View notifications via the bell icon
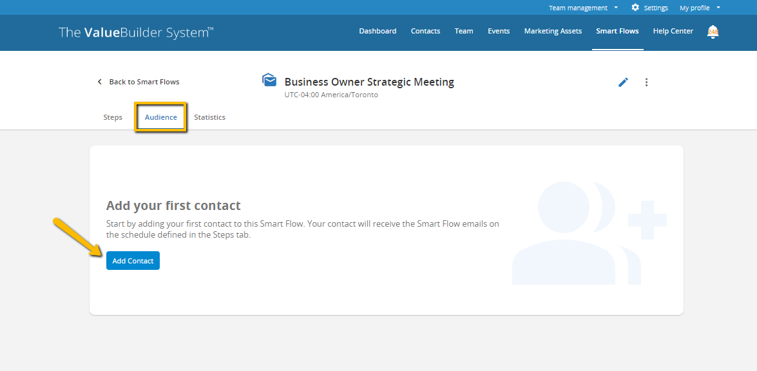 pos(713,32)
